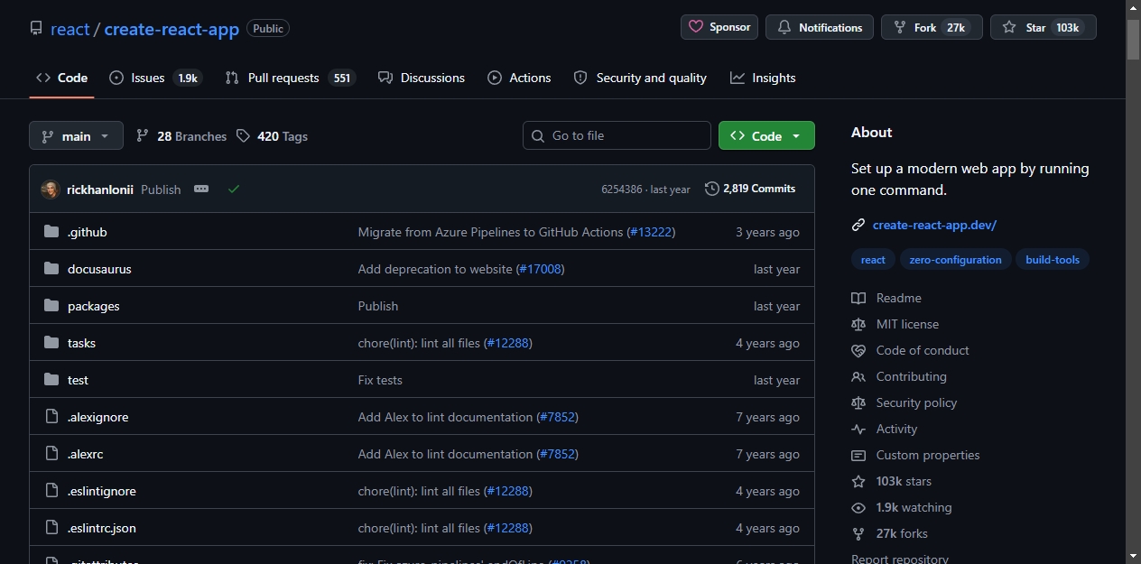View the 2,819 Commits history

(750, 189)
